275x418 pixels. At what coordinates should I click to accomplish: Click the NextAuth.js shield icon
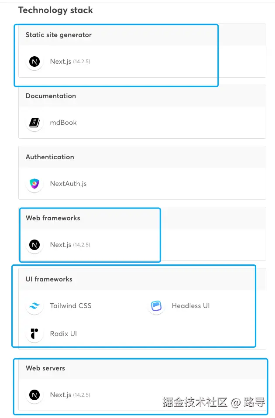tap(34, 184)
